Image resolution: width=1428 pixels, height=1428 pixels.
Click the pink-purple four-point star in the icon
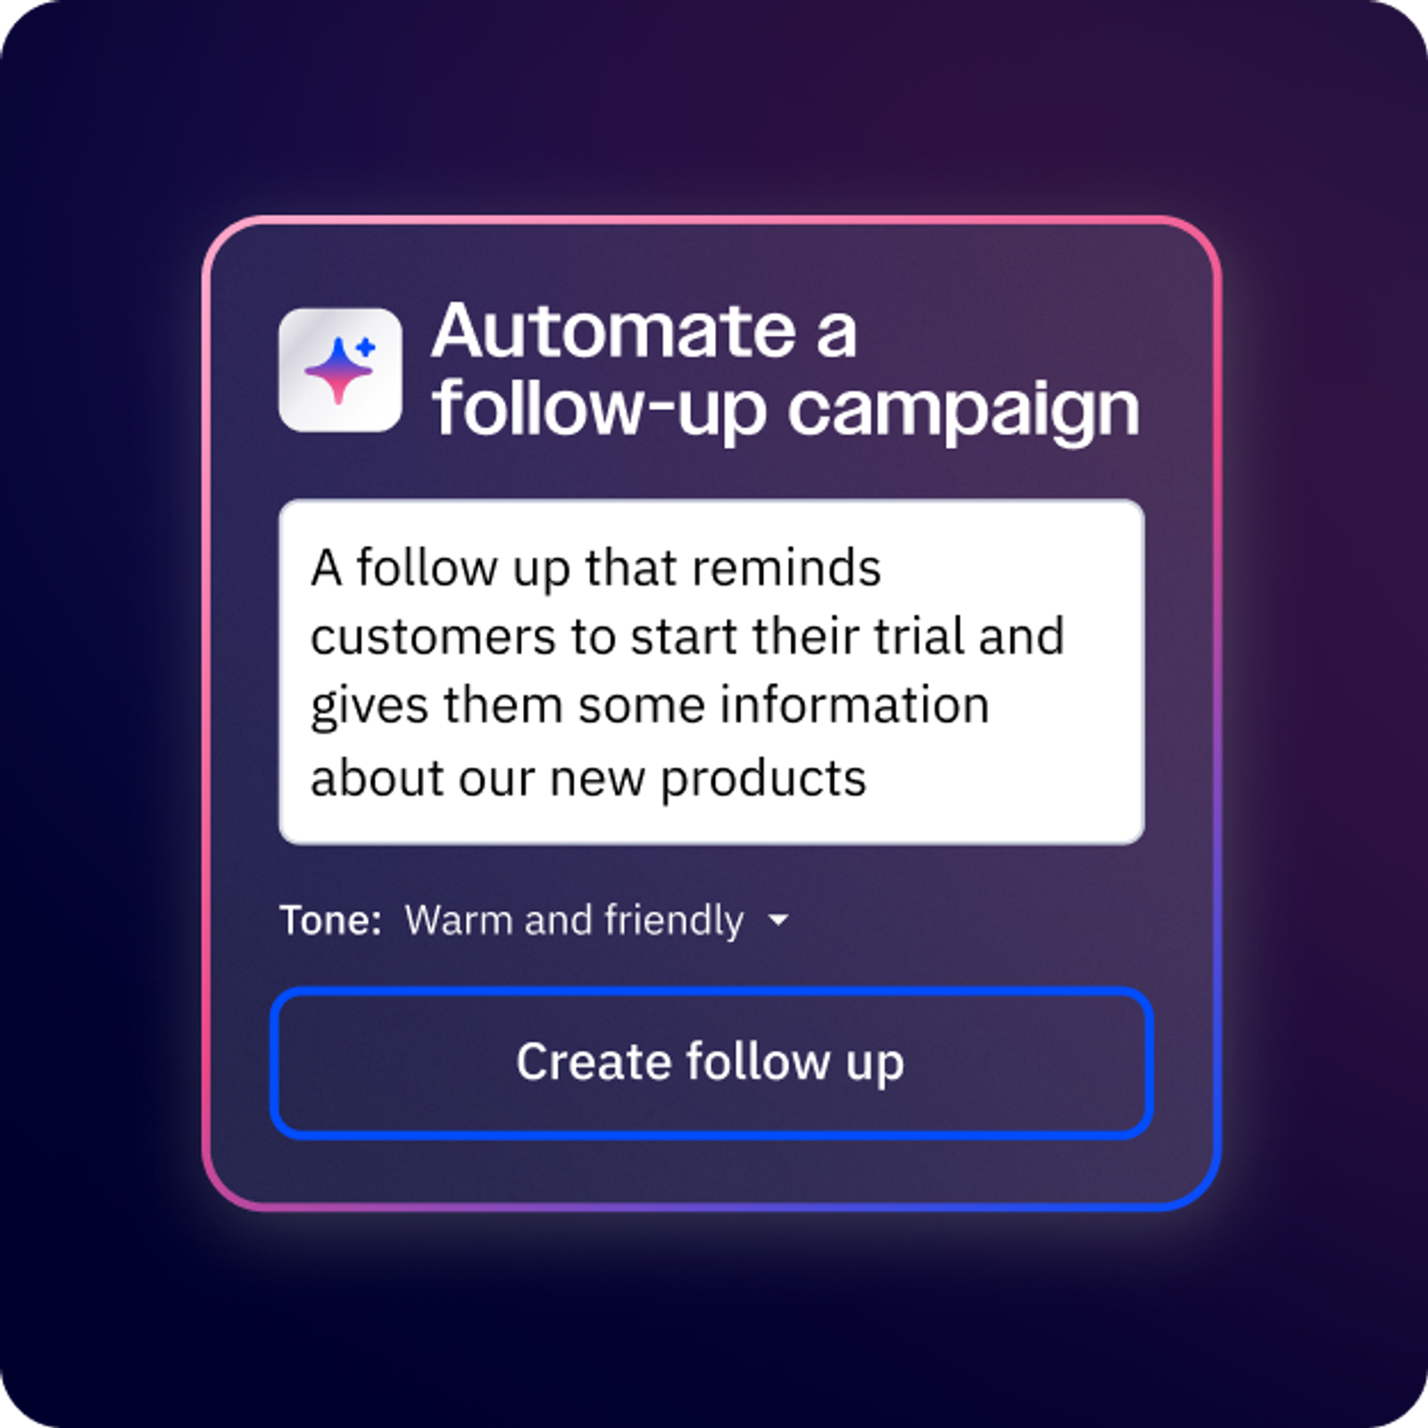coord(337,370)
